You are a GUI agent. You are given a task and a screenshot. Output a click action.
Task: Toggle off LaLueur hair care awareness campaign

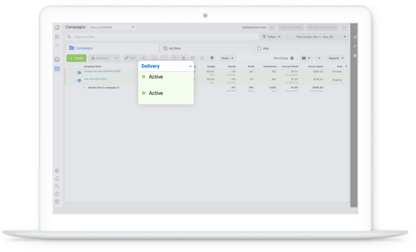tap(78, 72)
